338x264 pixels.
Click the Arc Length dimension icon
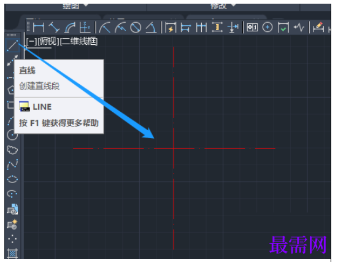point(70,28)
